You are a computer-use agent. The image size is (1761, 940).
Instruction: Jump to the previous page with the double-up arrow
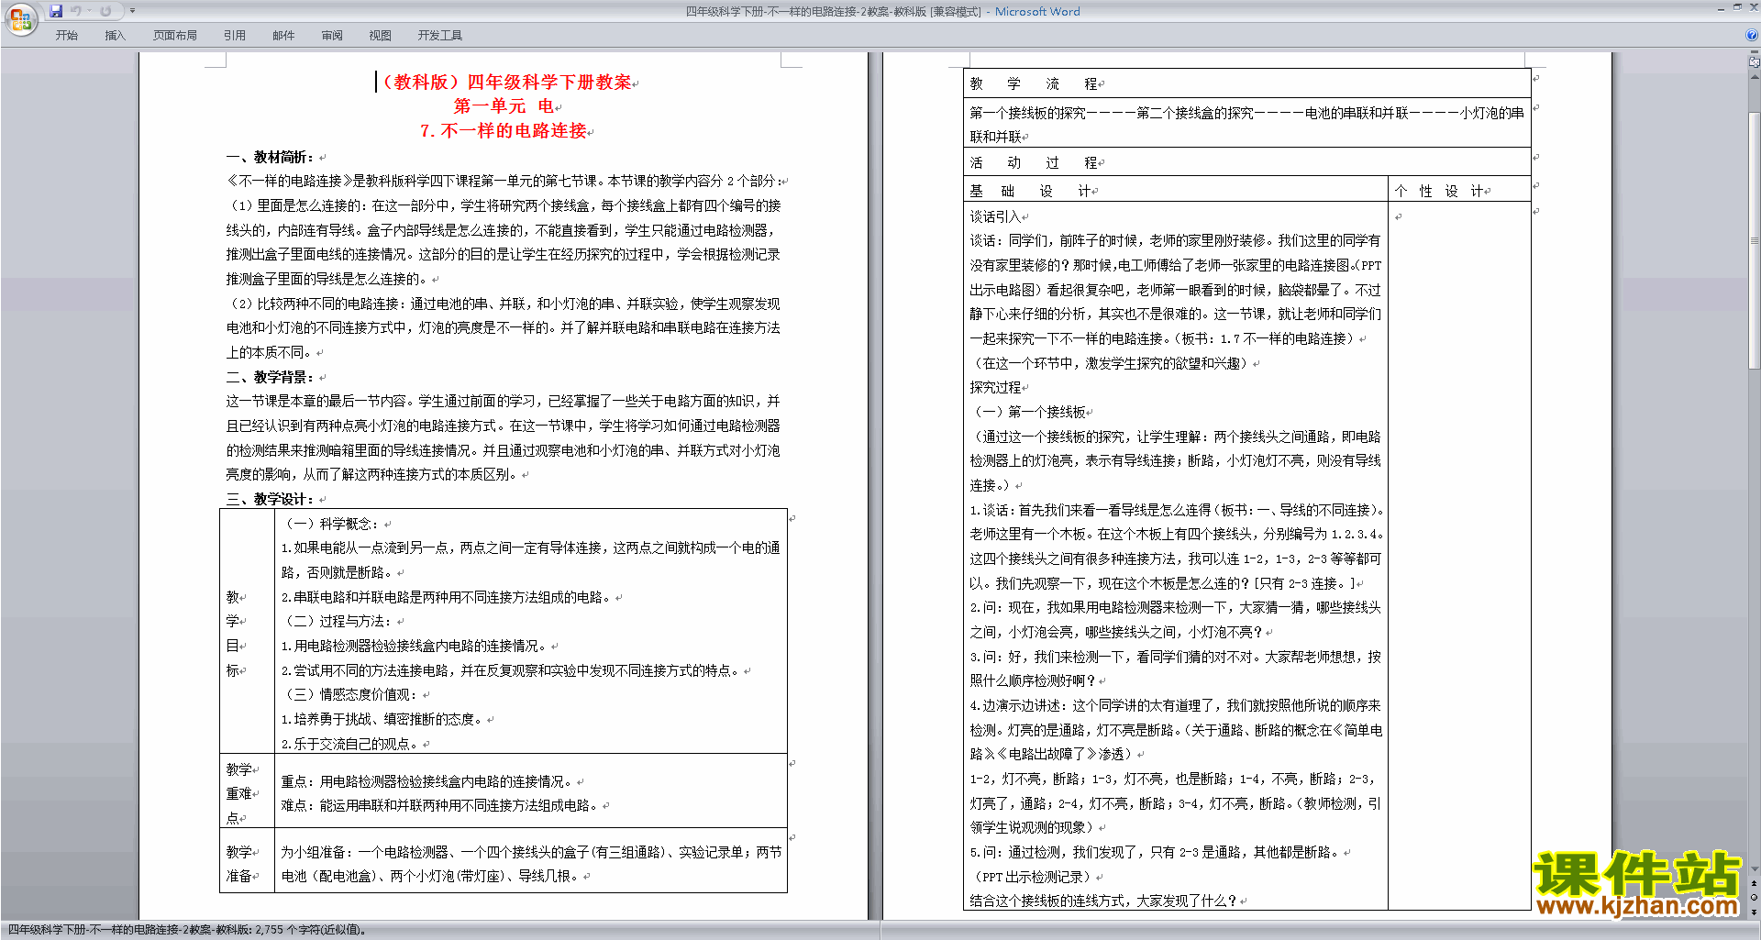point(1755,883)
